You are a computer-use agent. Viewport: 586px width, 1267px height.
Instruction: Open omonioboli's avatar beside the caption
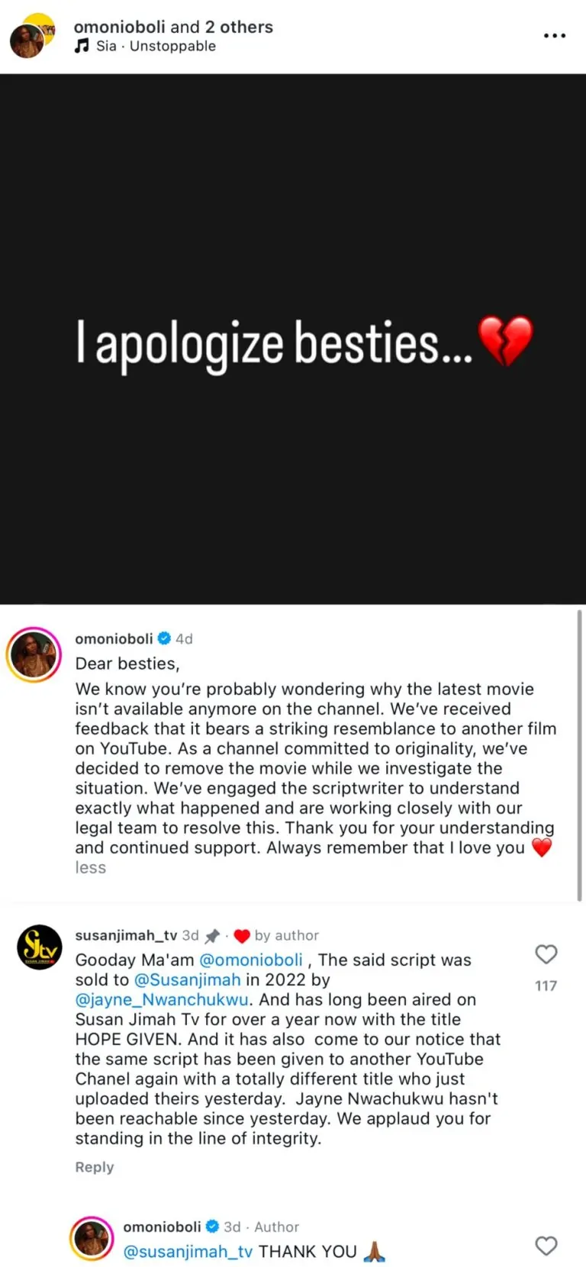34,654
